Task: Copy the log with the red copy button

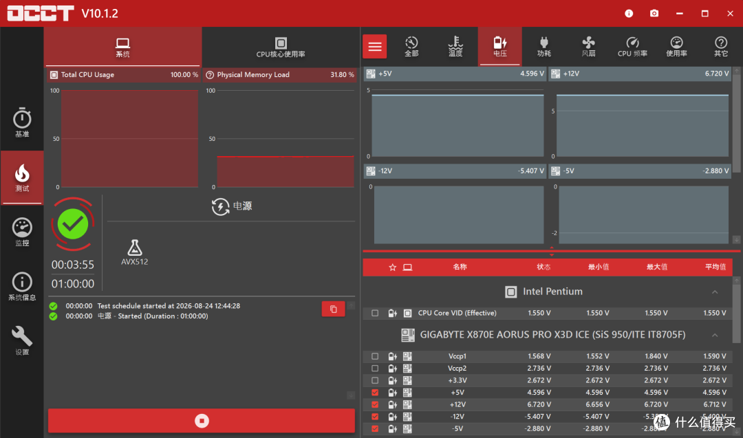Action: point(333,309)
